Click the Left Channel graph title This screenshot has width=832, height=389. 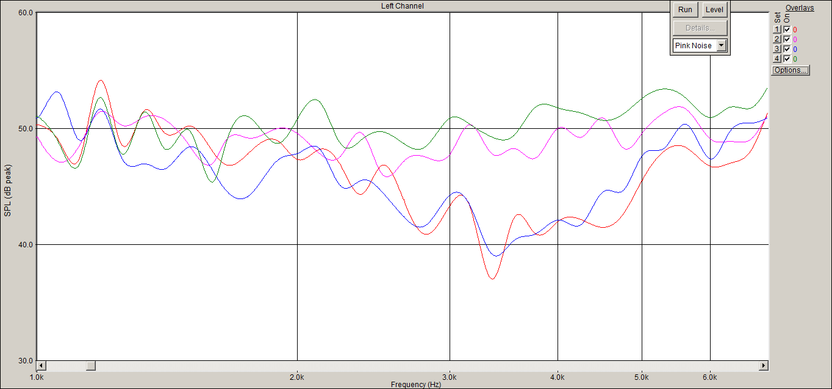[x=402, y=6]
